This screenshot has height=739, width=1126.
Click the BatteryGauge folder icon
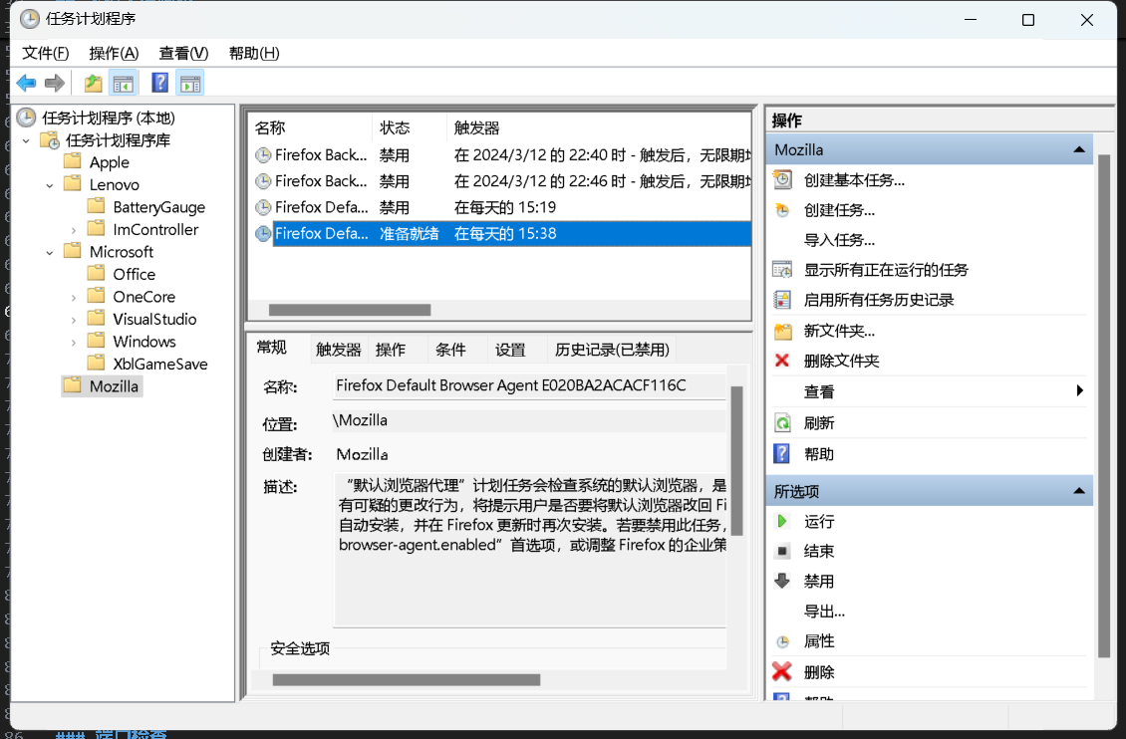97,206
